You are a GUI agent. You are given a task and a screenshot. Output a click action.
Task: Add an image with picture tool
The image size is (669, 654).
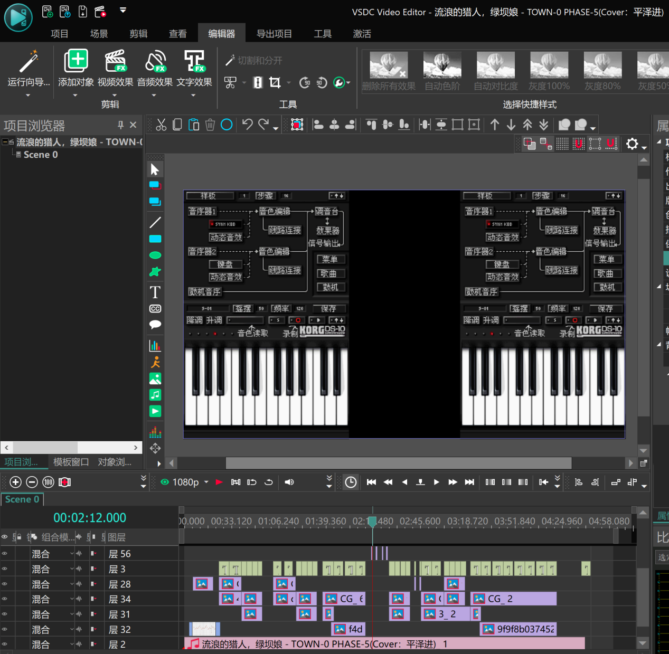click(155, 378)
